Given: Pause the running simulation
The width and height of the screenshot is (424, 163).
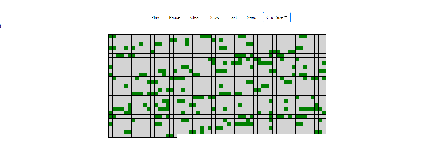Looking at the screenshot, I should click(174, 17).
